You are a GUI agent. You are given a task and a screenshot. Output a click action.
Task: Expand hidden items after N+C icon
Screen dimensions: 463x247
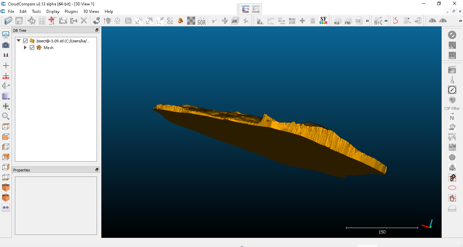[386, 21]
